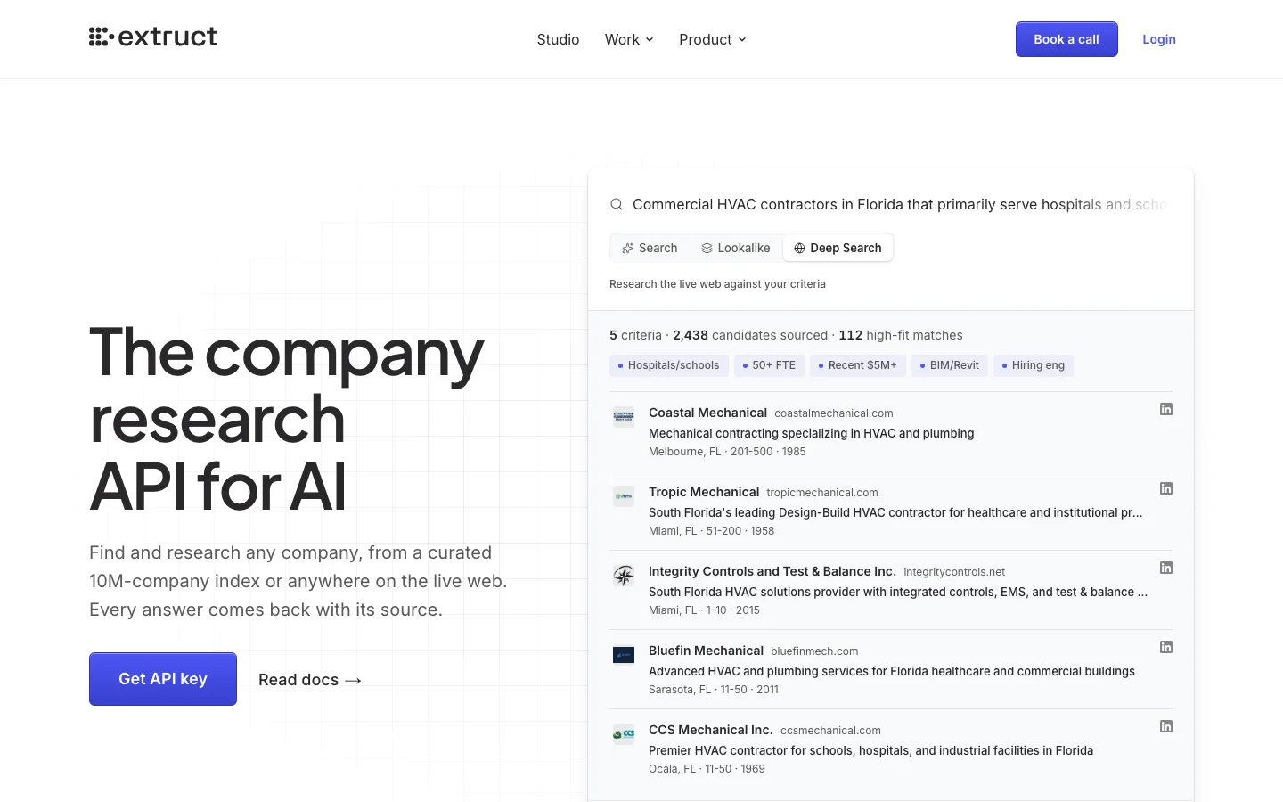Click 'Miami, FL · 51-200 · 1958' details
1283x802 pixels.
[x=712, y=531]
